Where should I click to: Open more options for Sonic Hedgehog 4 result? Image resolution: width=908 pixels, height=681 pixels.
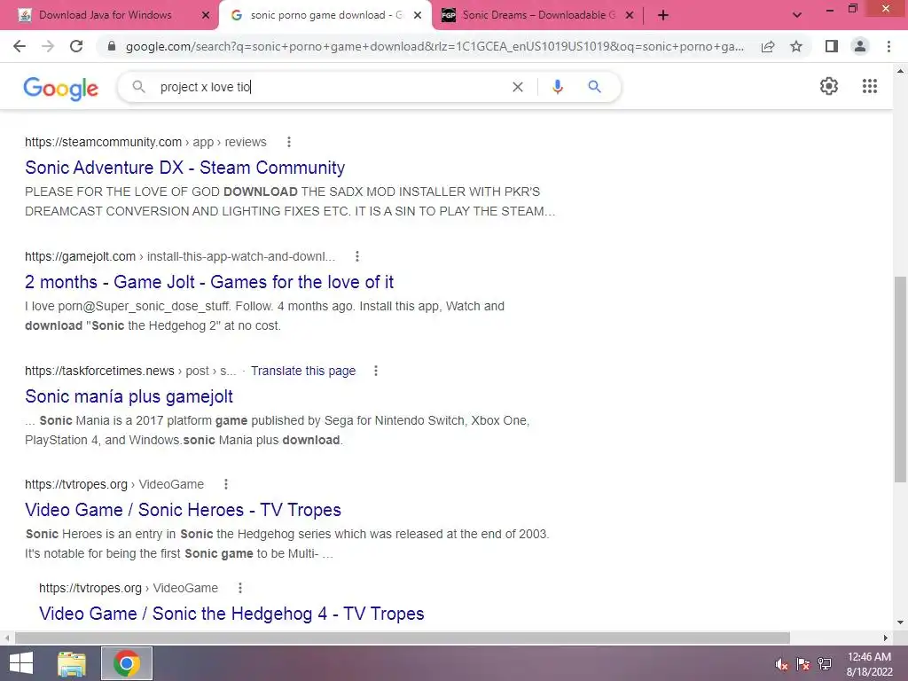pos(240,589)
